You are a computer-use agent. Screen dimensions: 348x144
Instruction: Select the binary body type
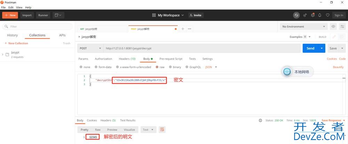(x=175, y=67)
